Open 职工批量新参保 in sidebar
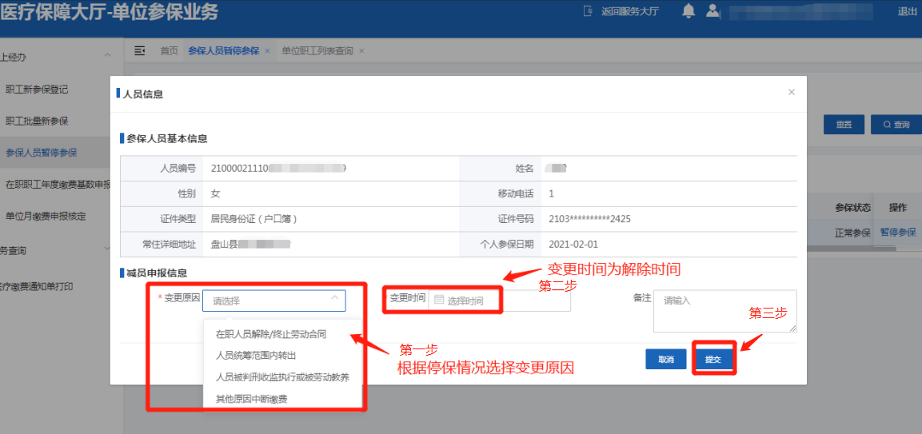Screen dimensions: 922x434 37,121
